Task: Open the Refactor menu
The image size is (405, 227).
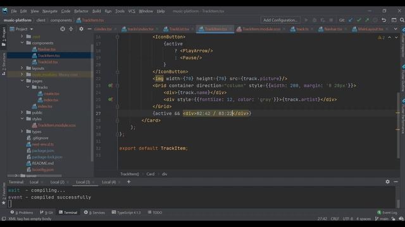Action: (x=81, y=11)
